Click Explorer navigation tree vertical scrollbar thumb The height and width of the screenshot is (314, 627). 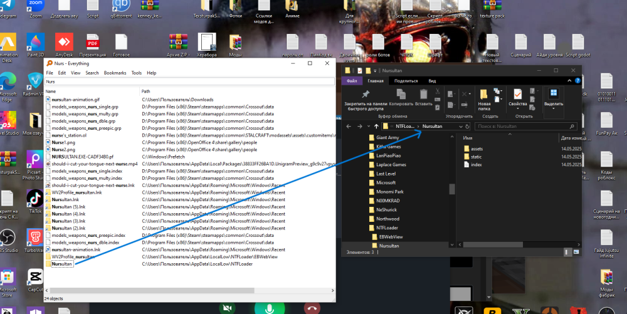click(452, 189)
